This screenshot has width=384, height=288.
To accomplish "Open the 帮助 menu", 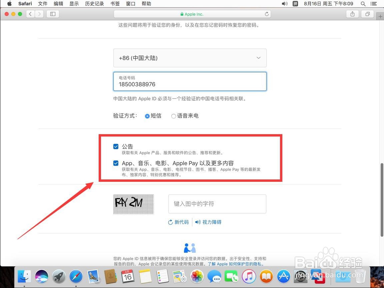I will [x=146, y=4].
